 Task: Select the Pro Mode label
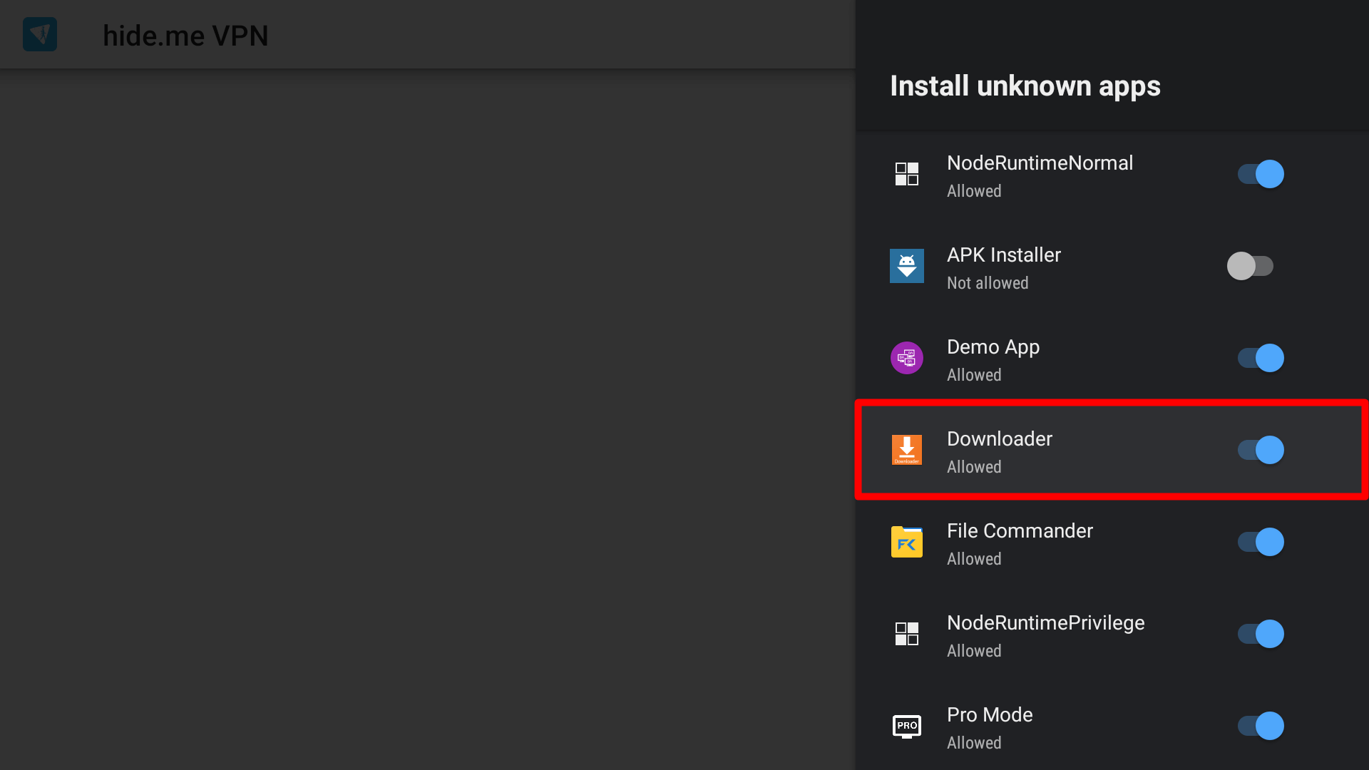tap(990, 715)
